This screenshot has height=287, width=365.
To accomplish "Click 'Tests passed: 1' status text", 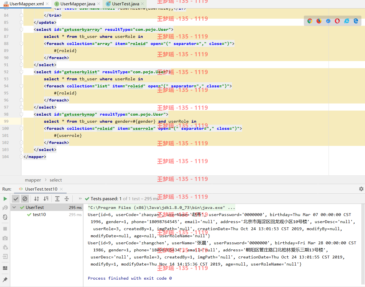I will click(106, 199).
